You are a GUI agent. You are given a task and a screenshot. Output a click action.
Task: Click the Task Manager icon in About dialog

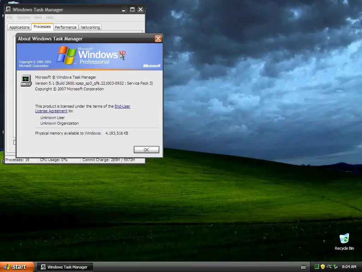(26, 80)
